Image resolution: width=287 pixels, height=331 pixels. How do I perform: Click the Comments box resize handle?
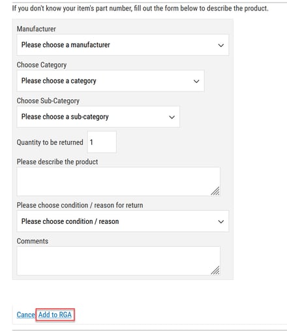215,270
